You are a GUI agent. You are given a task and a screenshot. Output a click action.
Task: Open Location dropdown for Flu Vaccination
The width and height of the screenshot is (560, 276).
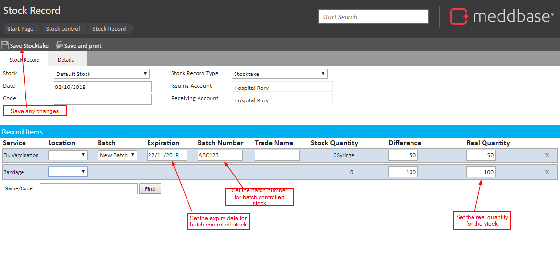point(68,155)
